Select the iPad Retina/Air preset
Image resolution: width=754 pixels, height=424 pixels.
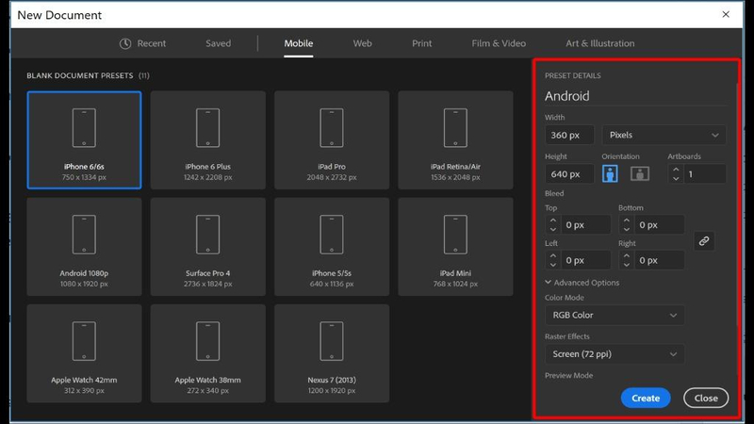(x=455, y=139)
